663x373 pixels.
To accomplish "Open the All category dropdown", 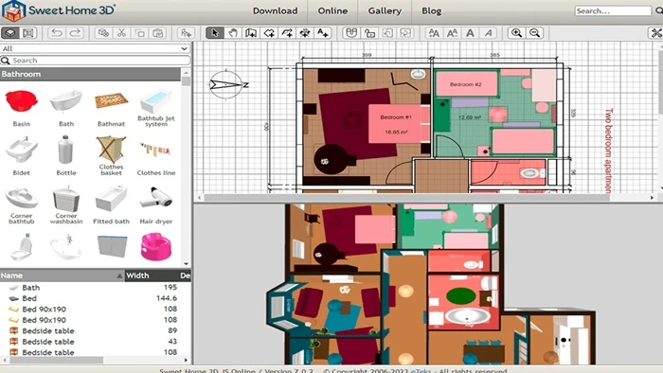I will [x=95, y=48].
